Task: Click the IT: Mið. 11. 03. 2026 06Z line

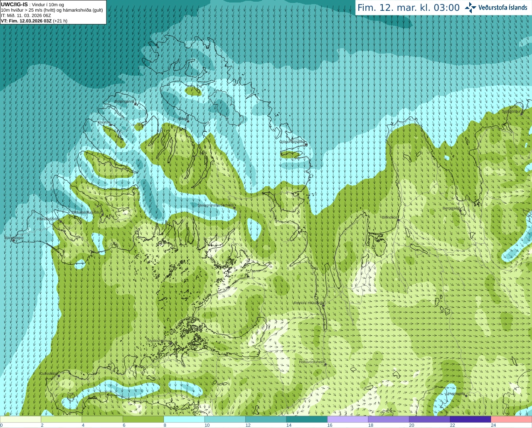Action: 26,15
